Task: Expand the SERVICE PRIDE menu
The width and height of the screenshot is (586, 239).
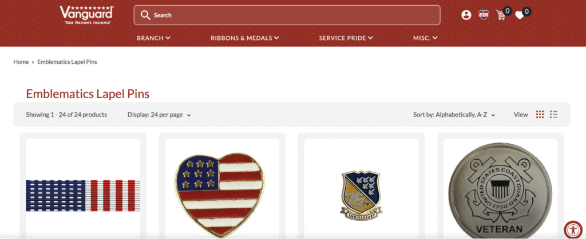Action: (x=346, y=38)
